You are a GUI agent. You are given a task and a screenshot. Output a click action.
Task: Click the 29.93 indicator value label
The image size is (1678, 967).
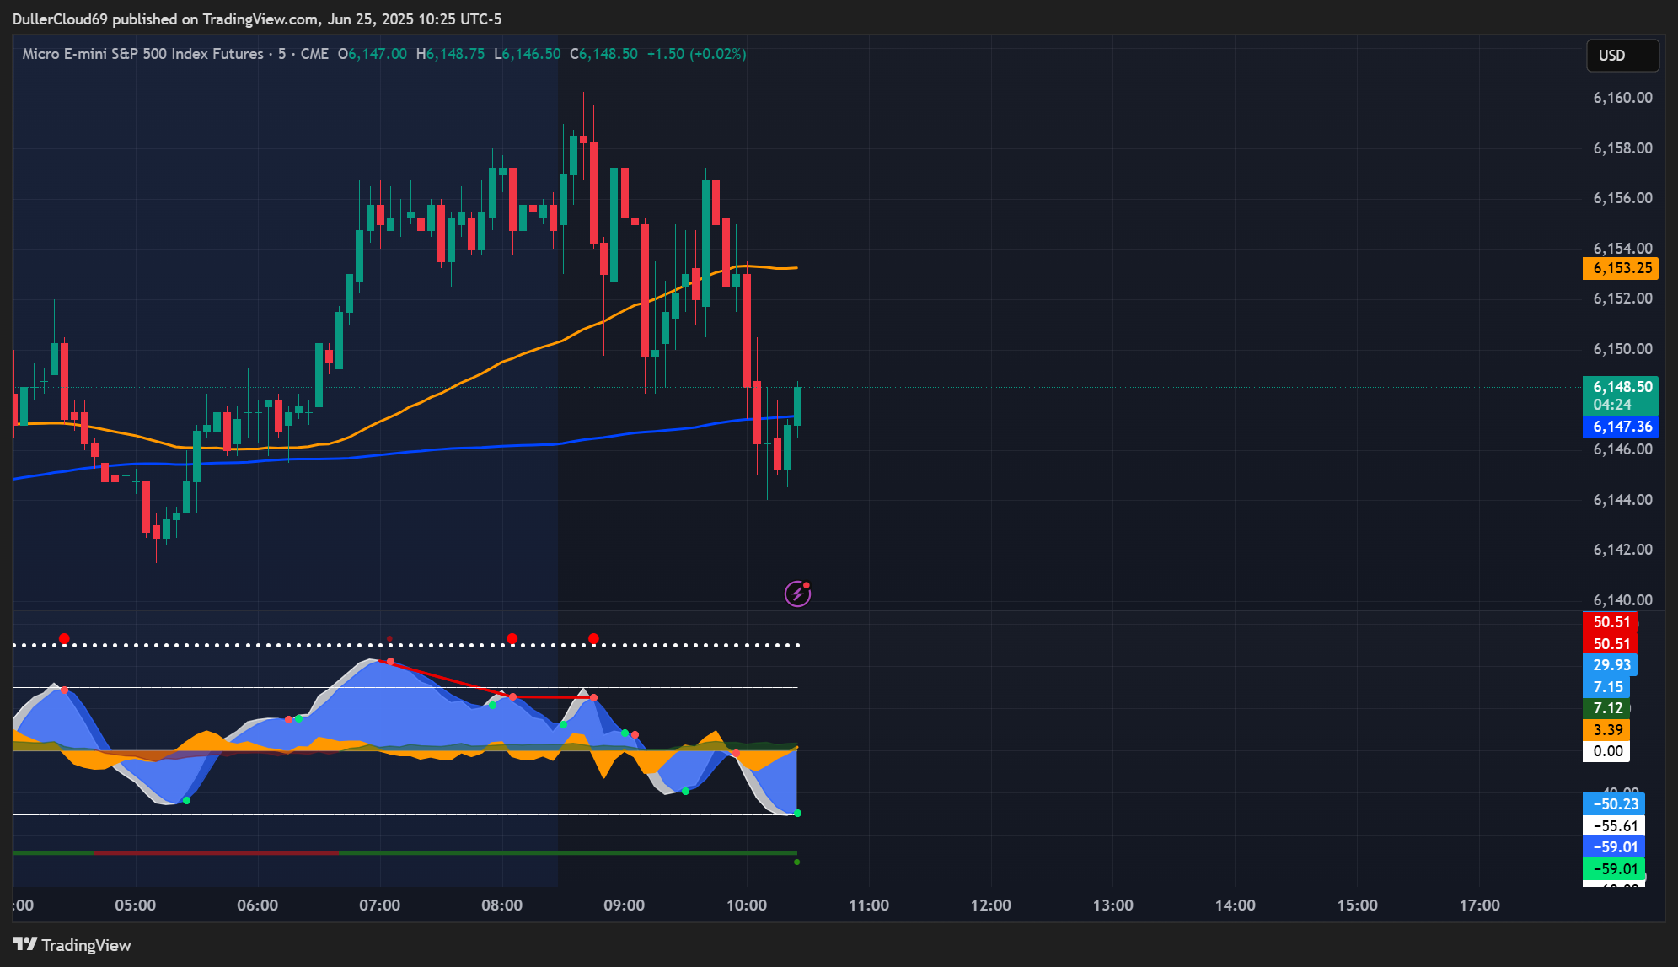tap(1611, 665)
